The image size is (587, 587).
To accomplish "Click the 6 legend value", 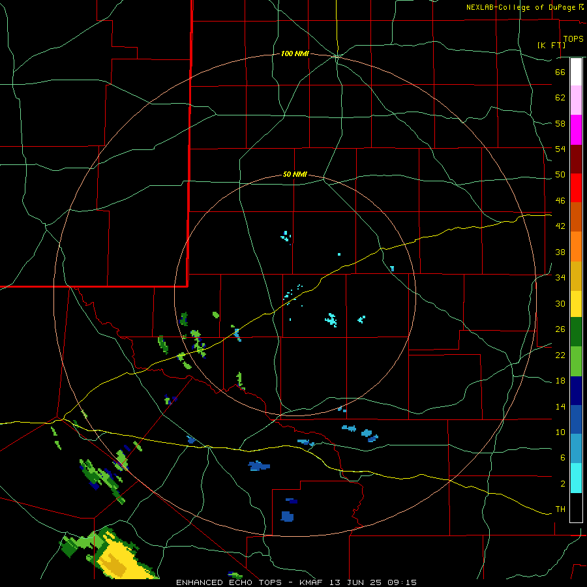I will 563,457.
